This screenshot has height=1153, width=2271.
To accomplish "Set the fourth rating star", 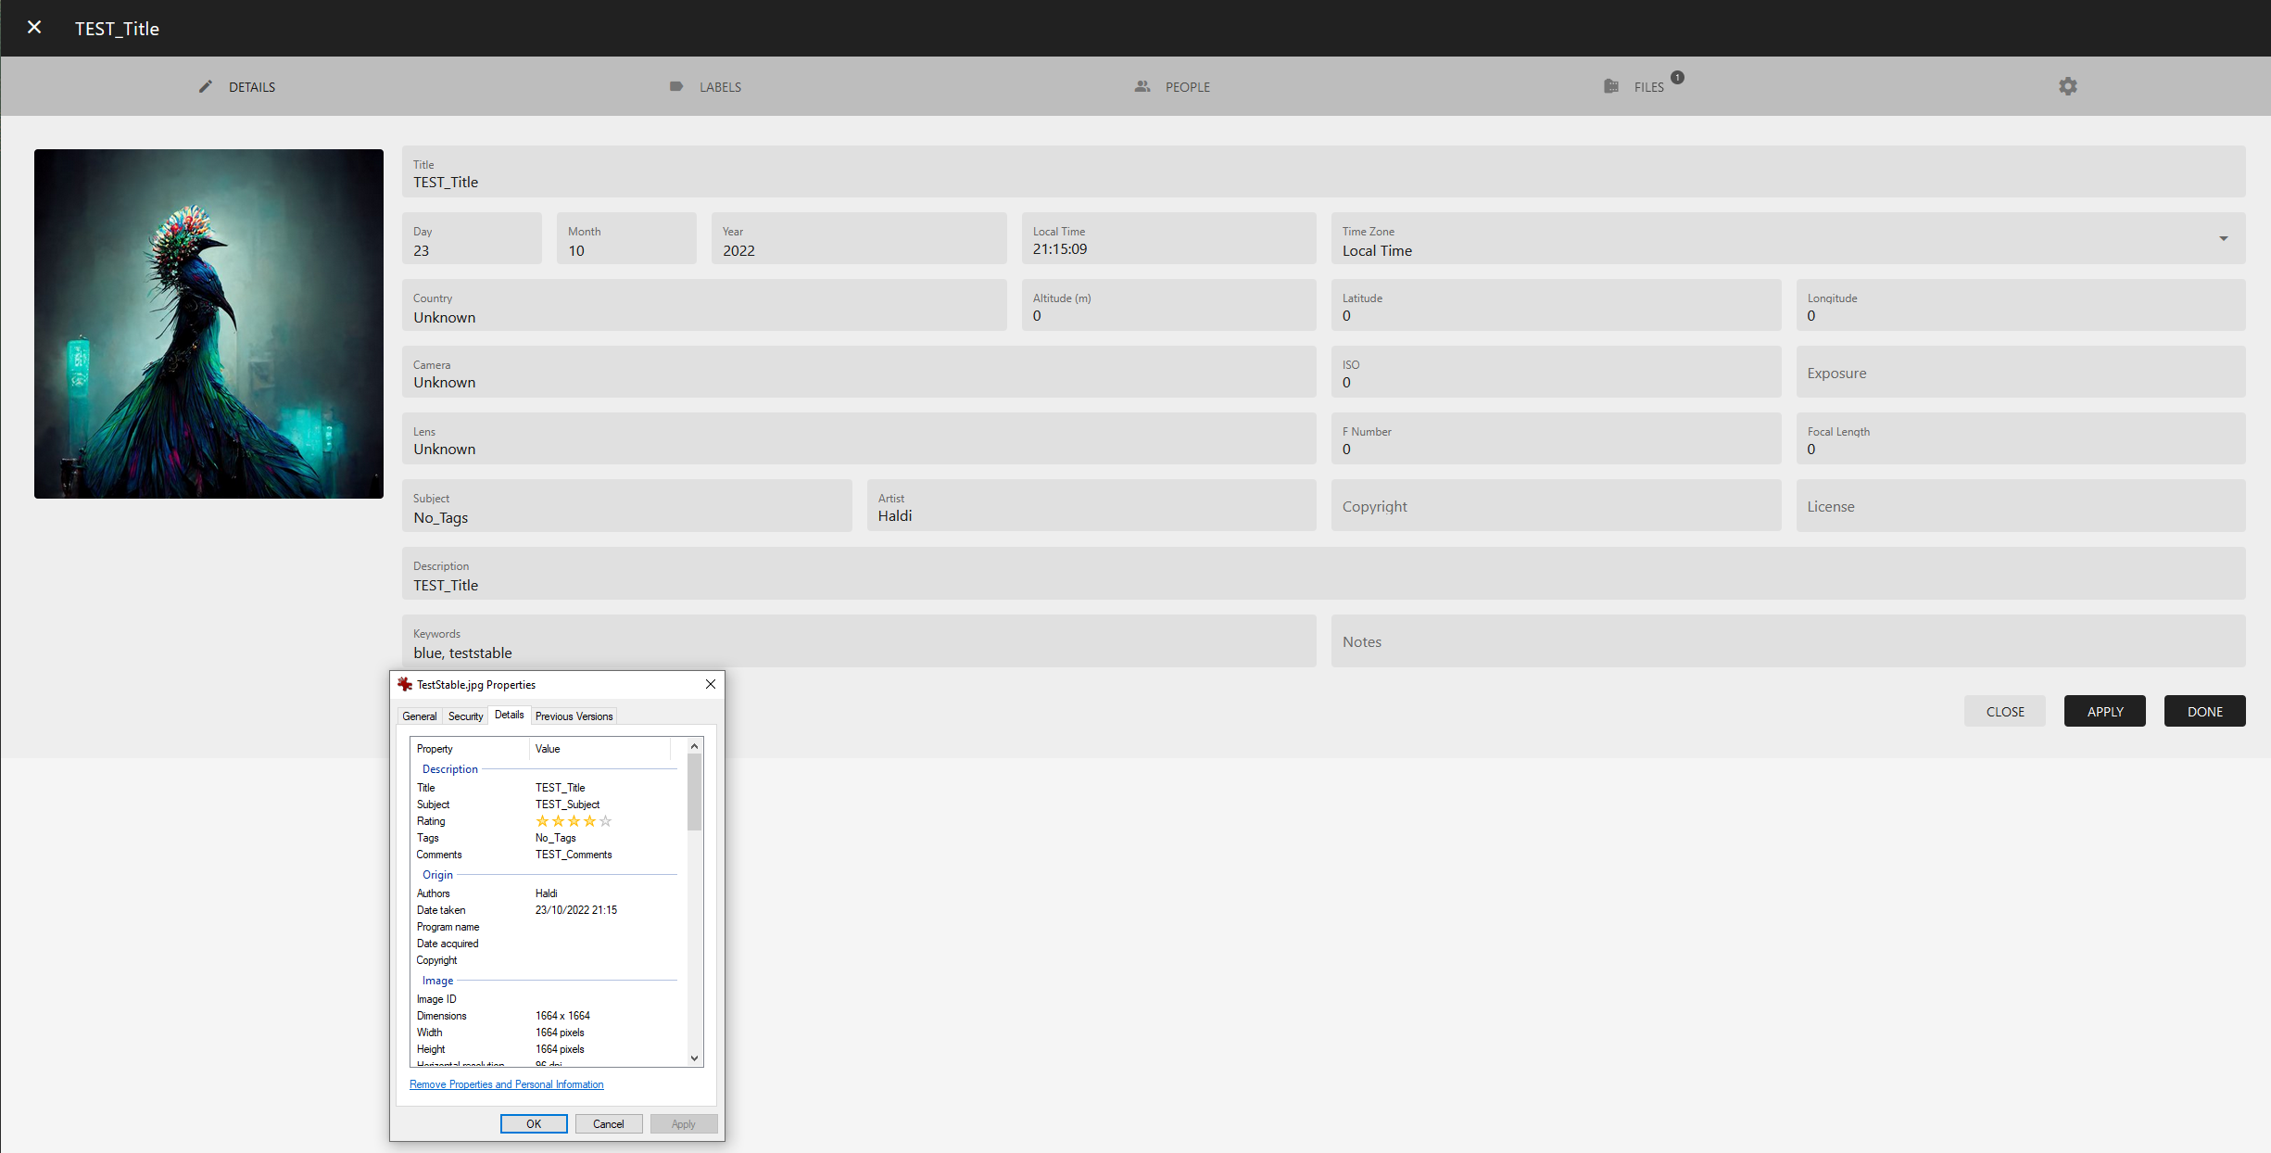I will (589, 821).
